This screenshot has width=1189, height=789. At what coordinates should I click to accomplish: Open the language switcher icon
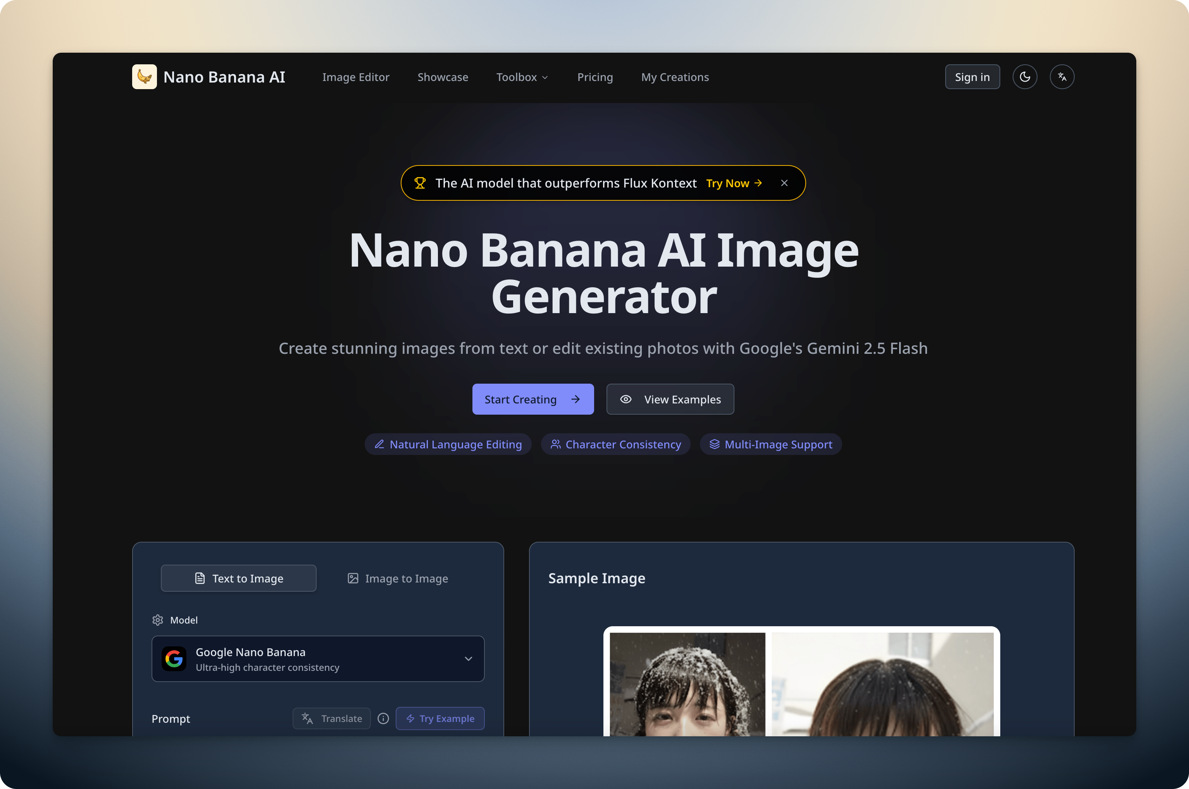[x=1062, y=77]
